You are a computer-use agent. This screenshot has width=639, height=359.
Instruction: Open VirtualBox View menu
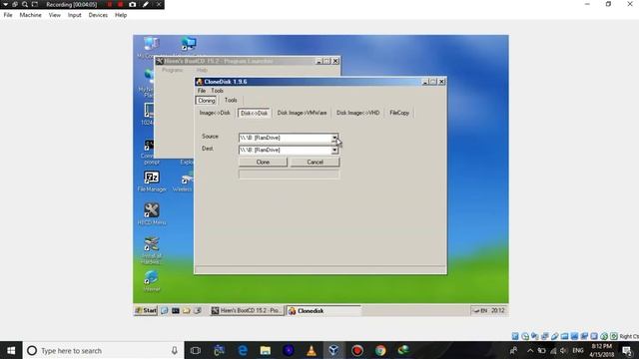click(x=55, y=15)
